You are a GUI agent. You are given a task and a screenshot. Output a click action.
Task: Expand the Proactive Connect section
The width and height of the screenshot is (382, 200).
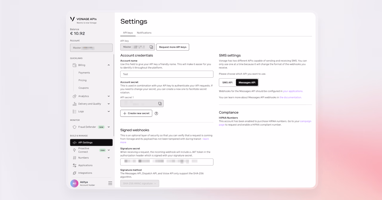[x=109, y=150]
